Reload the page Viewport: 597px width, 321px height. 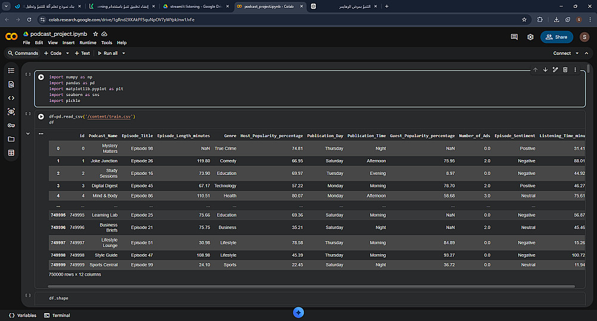(29, 20)
